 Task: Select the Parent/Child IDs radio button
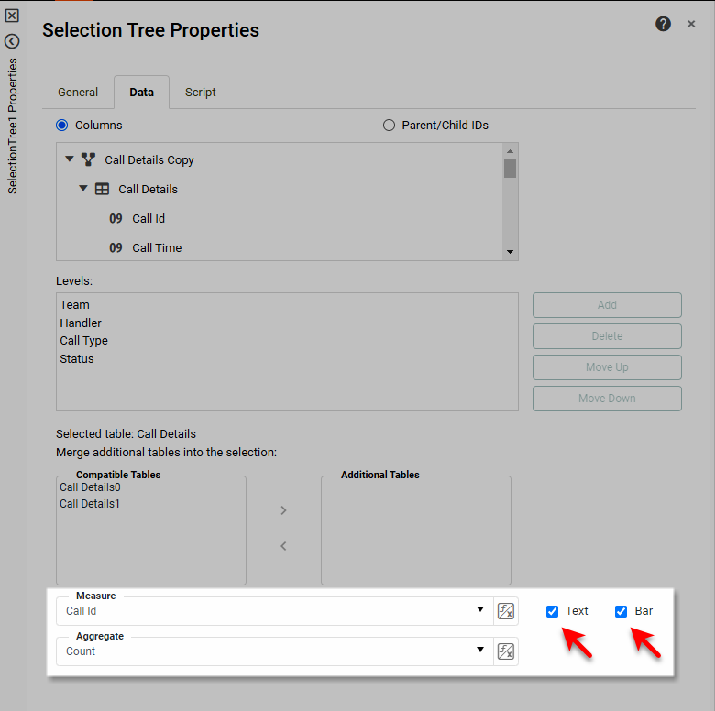pyautogui.click(x=389, y=125)
